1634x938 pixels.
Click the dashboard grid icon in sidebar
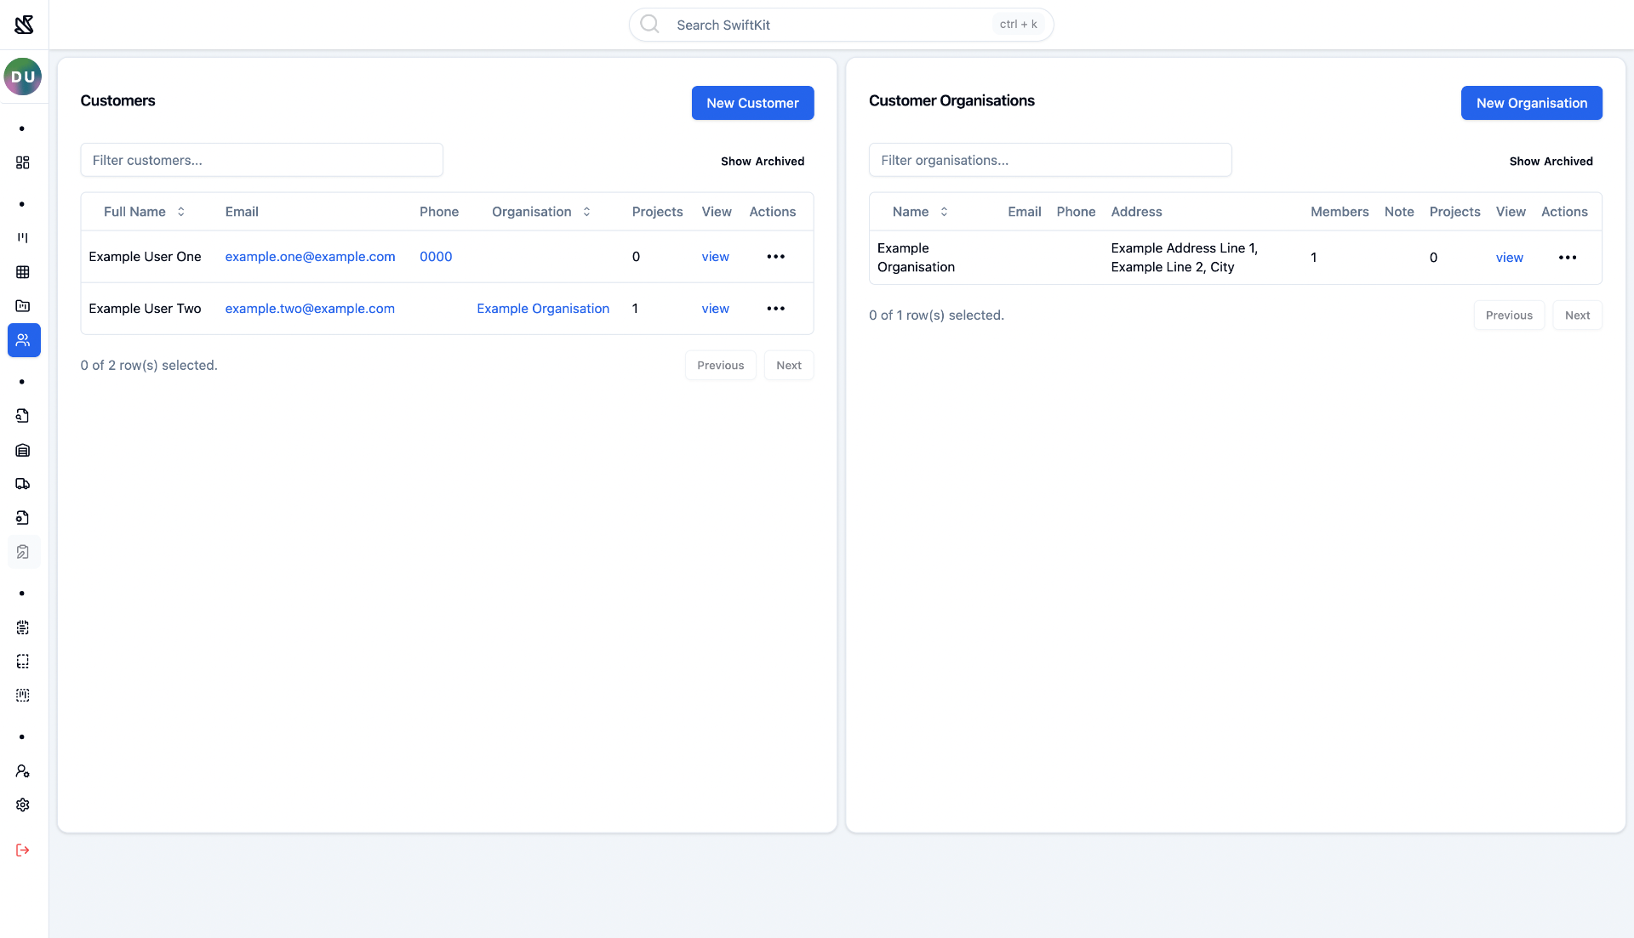23,162
